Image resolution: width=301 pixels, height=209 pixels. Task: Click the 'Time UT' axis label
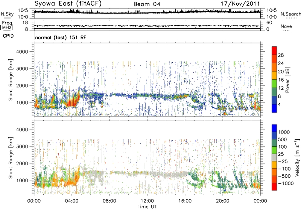(x=147, y=207)
